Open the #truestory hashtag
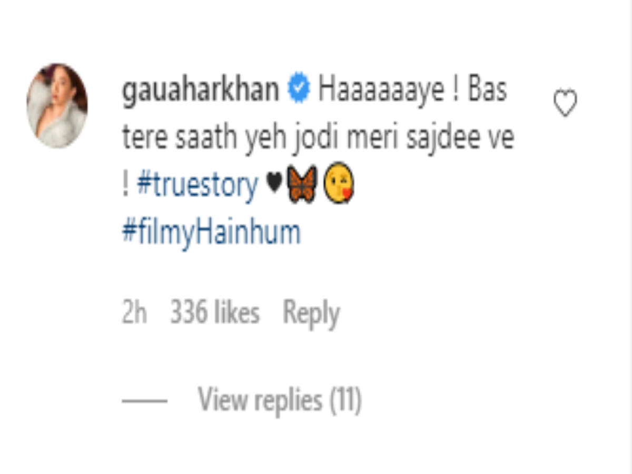 pyautogui.click(x=197, y=185)
